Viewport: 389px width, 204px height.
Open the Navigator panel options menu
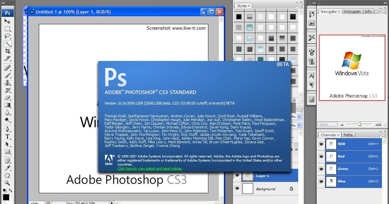tap(384, 12)
